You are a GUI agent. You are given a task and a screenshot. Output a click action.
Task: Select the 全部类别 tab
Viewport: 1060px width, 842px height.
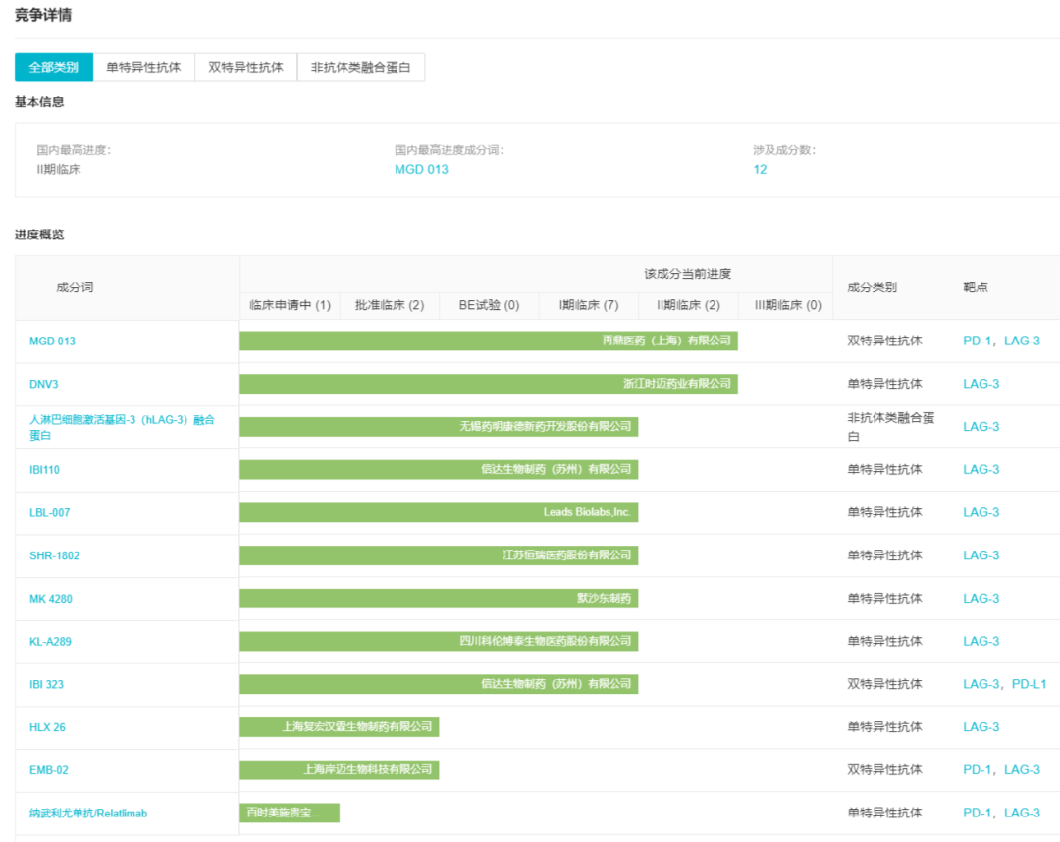(x=53, y=67)
